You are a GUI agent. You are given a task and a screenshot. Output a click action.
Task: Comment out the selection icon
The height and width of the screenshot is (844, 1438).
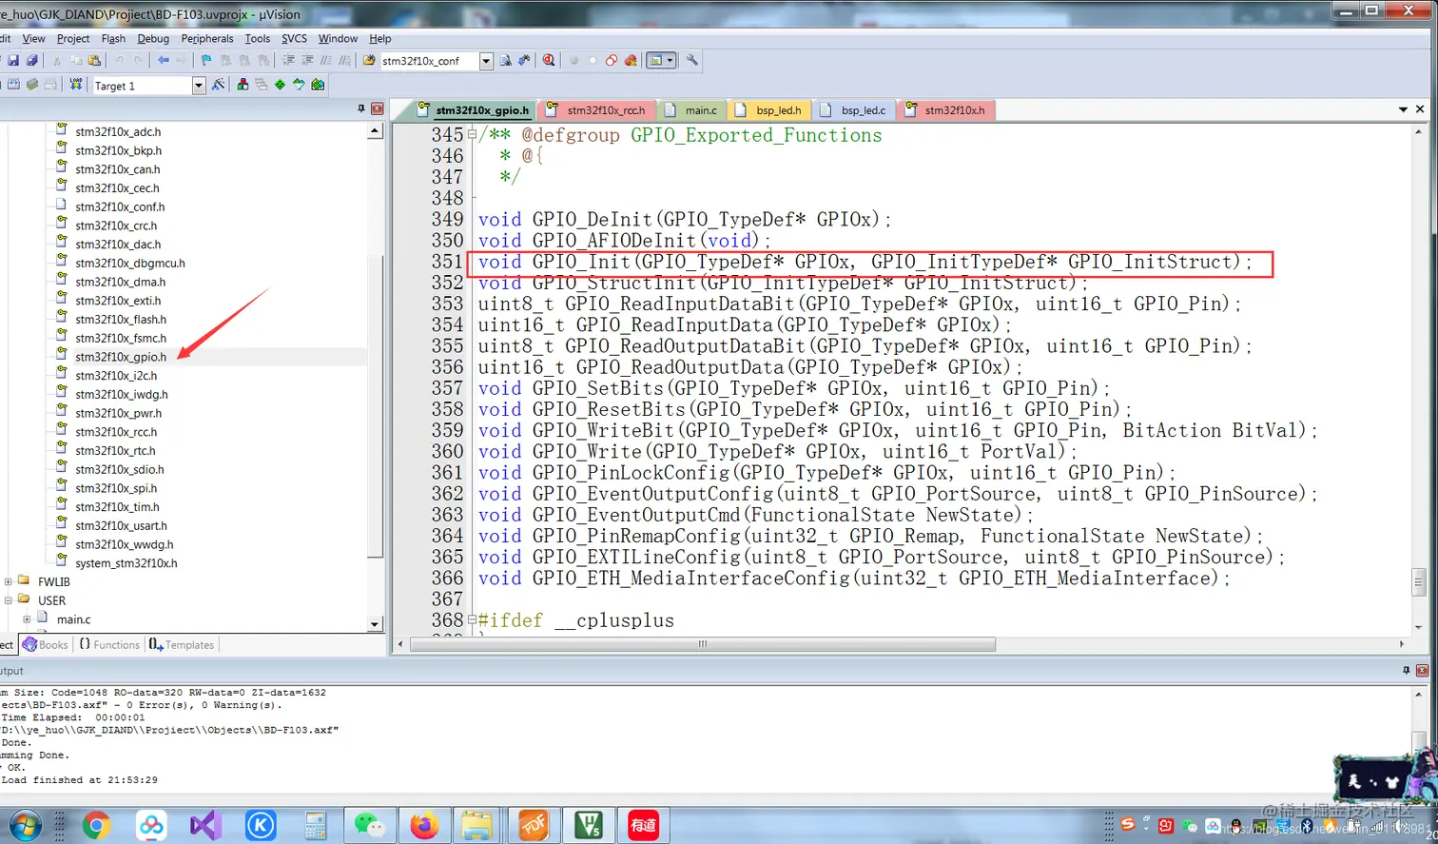[326, 60]
